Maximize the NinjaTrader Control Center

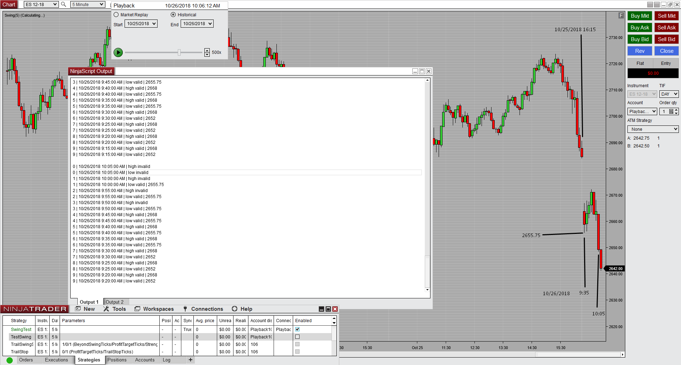point(328,309)
